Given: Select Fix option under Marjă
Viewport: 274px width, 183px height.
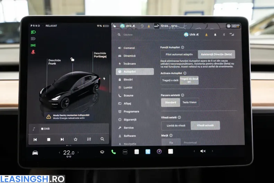Looking at the screenshot, I should click(171, 142).
